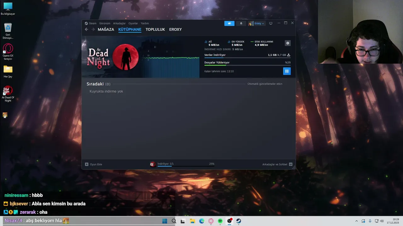
Task: Click İndiriliyor: 1/1 status
Action: (166, 164)
